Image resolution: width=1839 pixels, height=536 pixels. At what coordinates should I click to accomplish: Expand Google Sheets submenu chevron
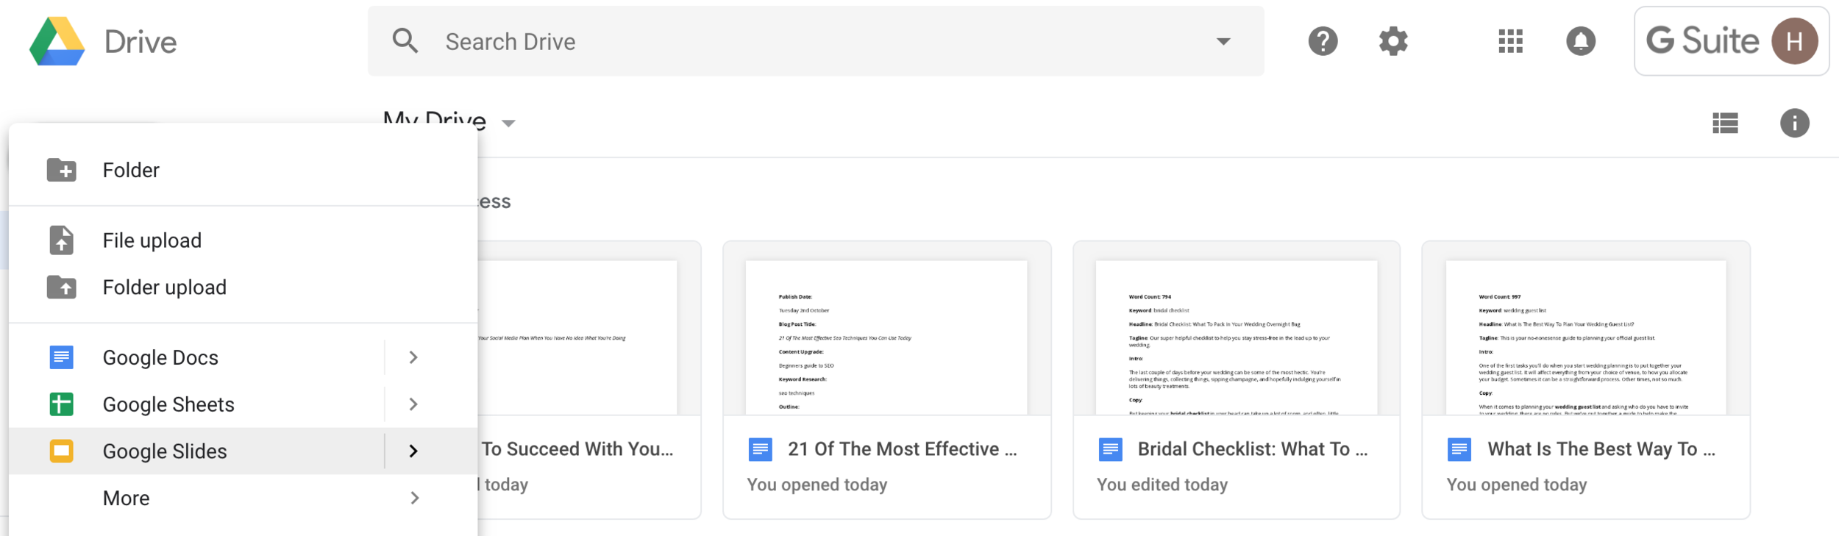pyautogui.click(x=413, y=404)
